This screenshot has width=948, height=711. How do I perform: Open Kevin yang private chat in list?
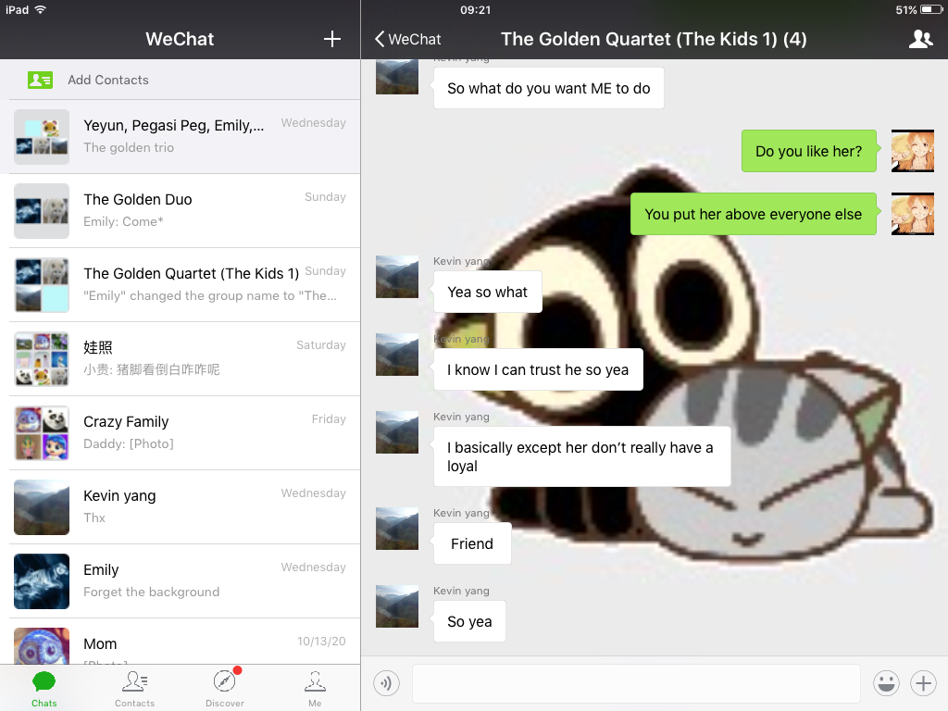click(181, 507)
